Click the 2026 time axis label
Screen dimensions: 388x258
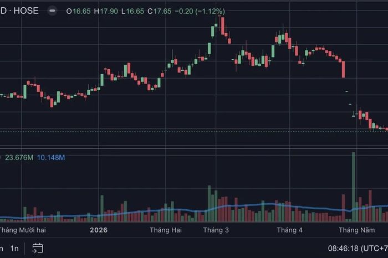99,230
